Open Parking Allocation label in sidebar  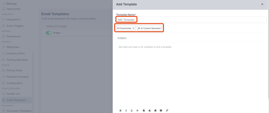[x=17, y=60]
